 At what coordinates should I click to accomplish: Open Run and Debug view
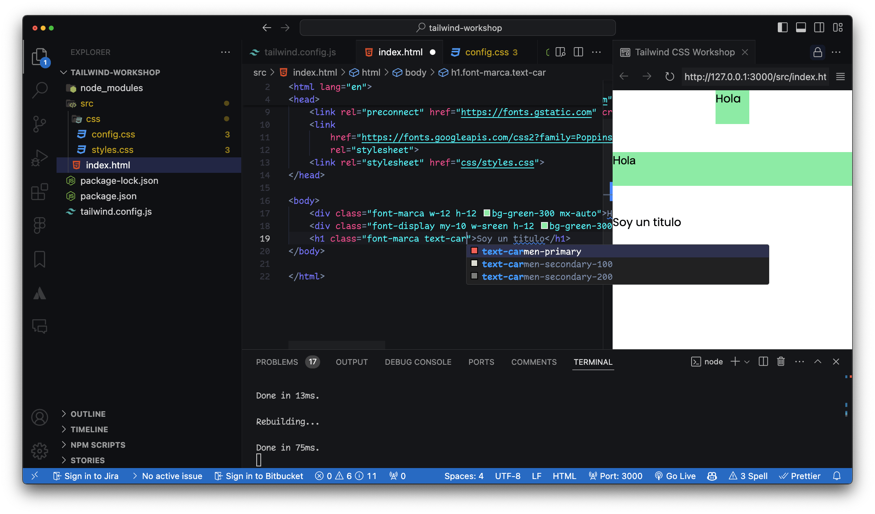point(39,158)
